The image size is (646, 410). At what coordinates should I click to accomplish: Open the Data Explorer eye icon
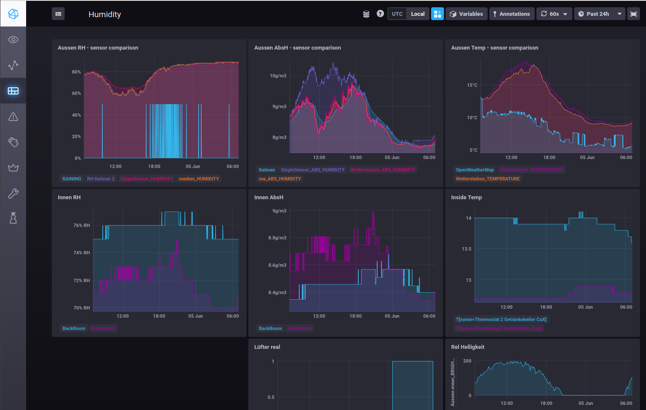pyautogui.click(x=13, y=39)
